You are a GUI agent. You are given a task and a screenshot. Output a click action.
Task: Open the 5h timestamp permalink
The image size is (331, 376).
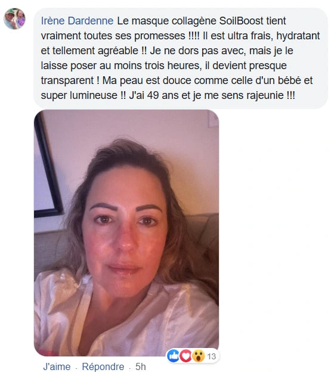(x=141, y=366)
